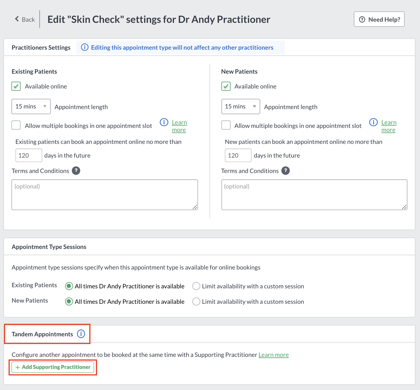Click the Add Supporting Practitioner button
Screen dimensions: 420x390
(x=53, y=367)
